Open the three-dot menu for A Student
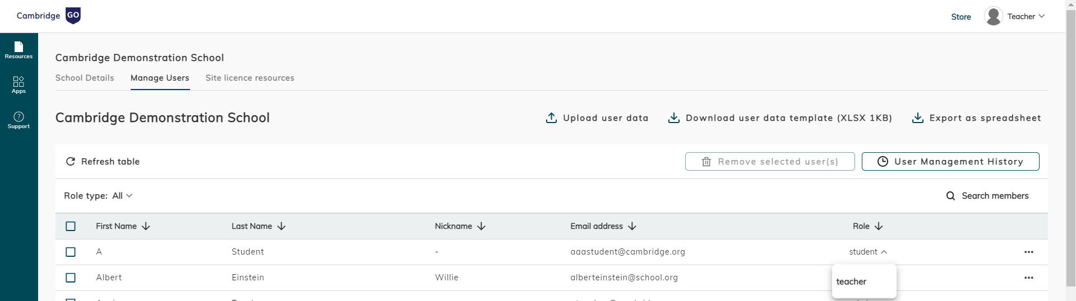 [1028, 252]
